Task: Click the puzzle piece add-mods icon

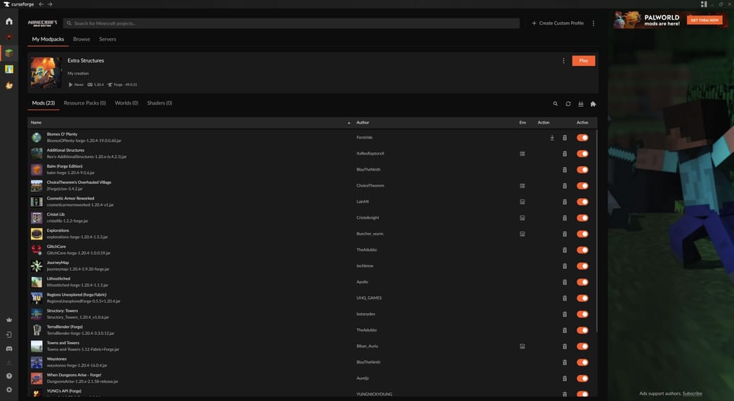Action: (594, 104)
